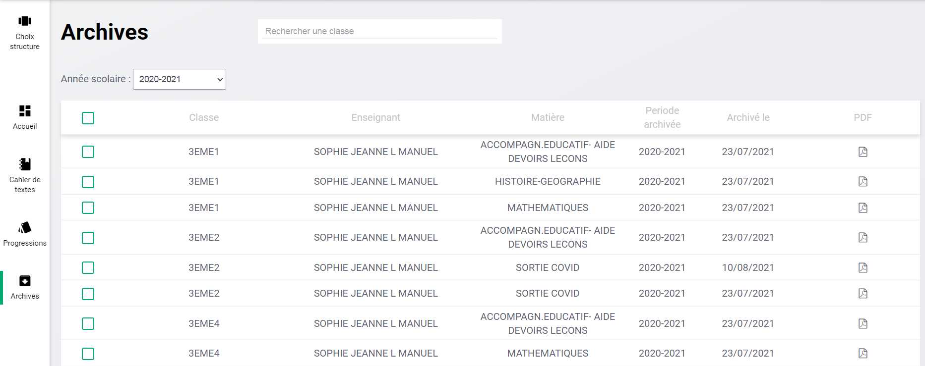The height and width of the screenshot is (366, 925).
Task: Open PDF for 3EME1 ACCOMPAGN.EDUCATIF row
Action: 863,152
